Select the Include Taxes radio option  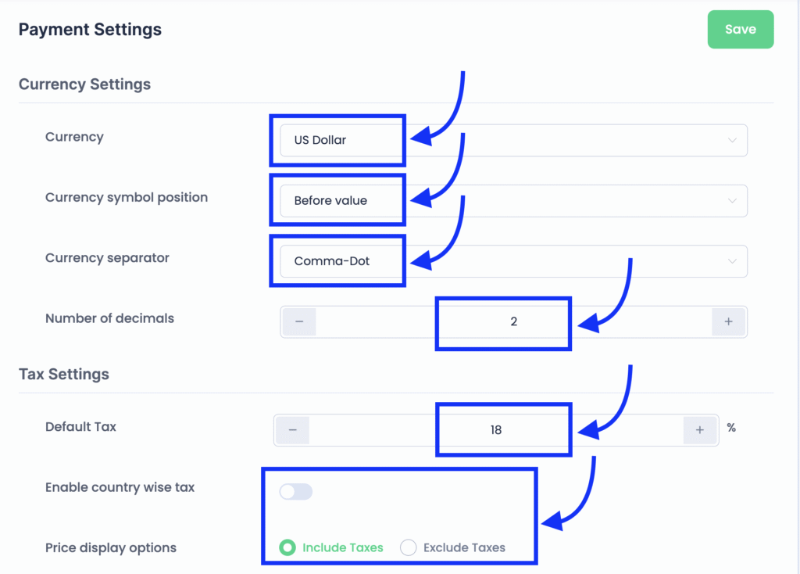point(288,548)
